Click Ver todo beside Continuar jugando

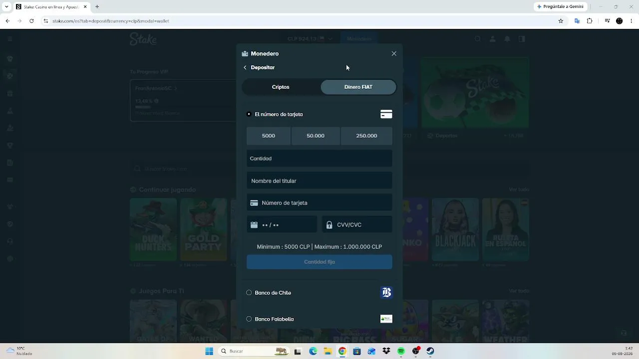pyautogui.click(x=519, y=189)
